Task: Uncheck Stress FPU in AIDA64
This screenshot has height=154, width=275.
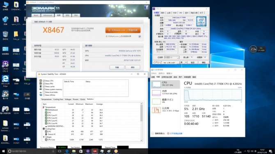Action: 44,84
